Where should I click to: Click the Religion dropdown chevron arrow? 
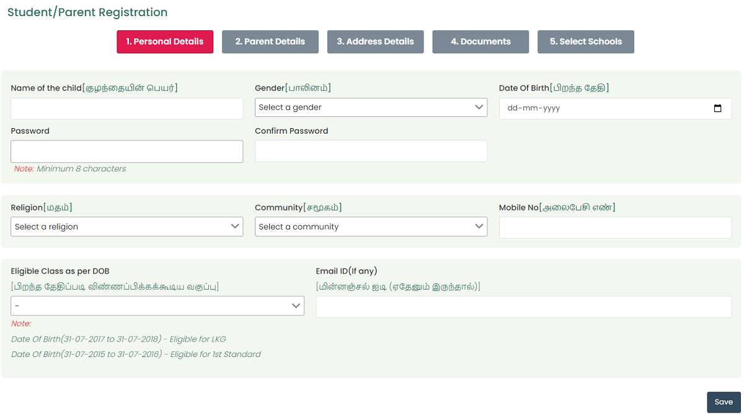tap(236, 226)
